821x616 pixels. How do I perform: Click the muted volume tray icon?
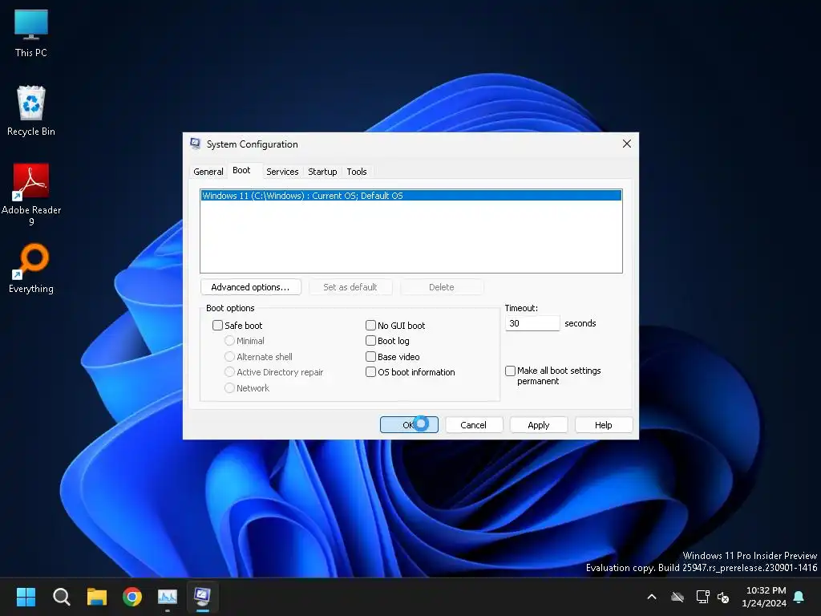pos(723,597)
